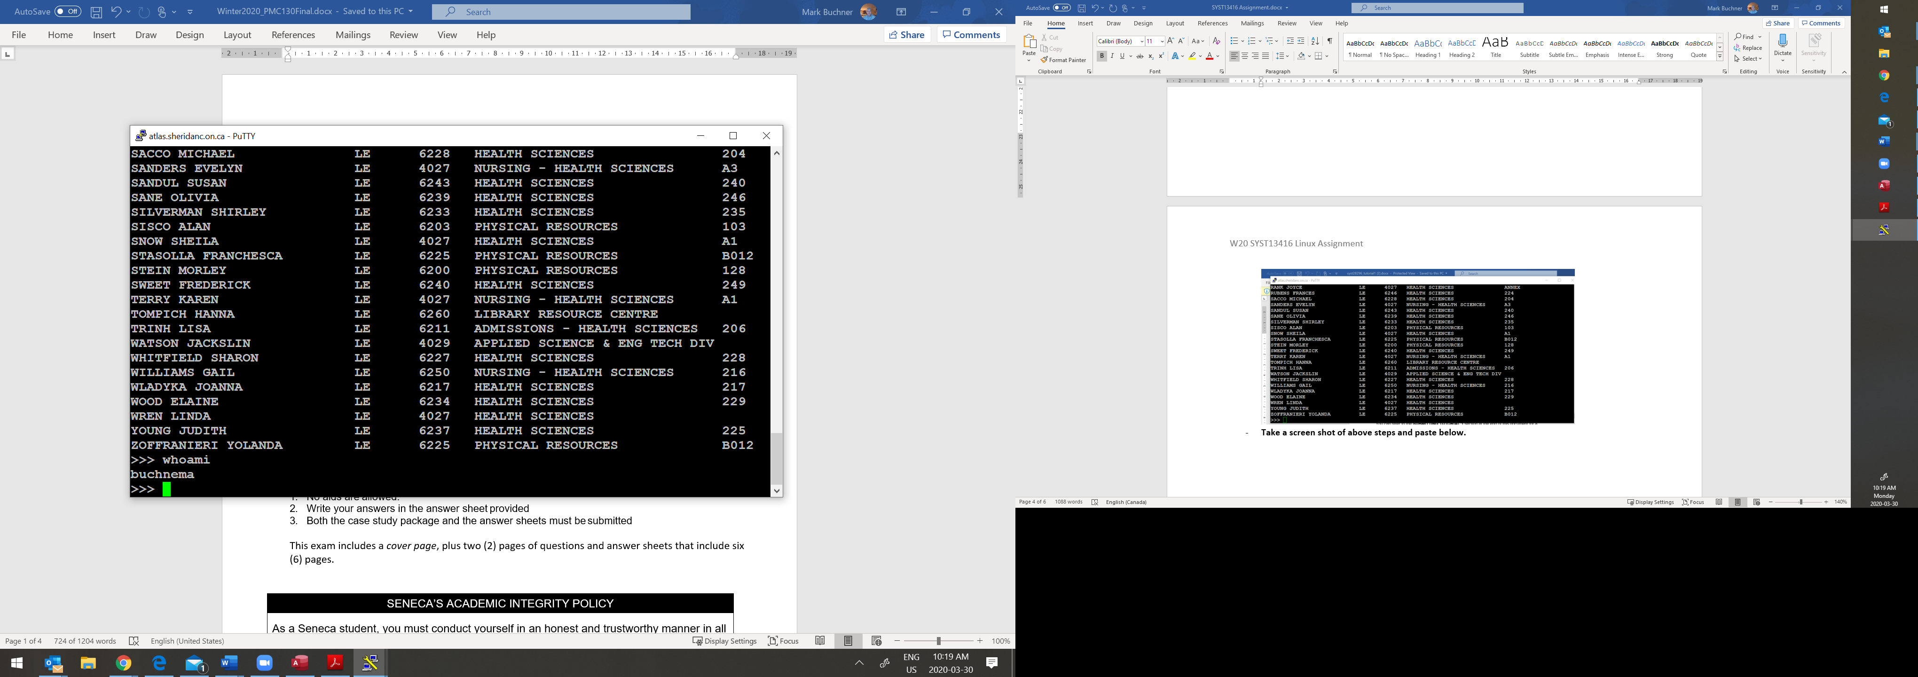This screenshot has width=1918, height=677.
Task: Click the PuTTY terminal scrollbar down arrow
Action: (777, 490)
